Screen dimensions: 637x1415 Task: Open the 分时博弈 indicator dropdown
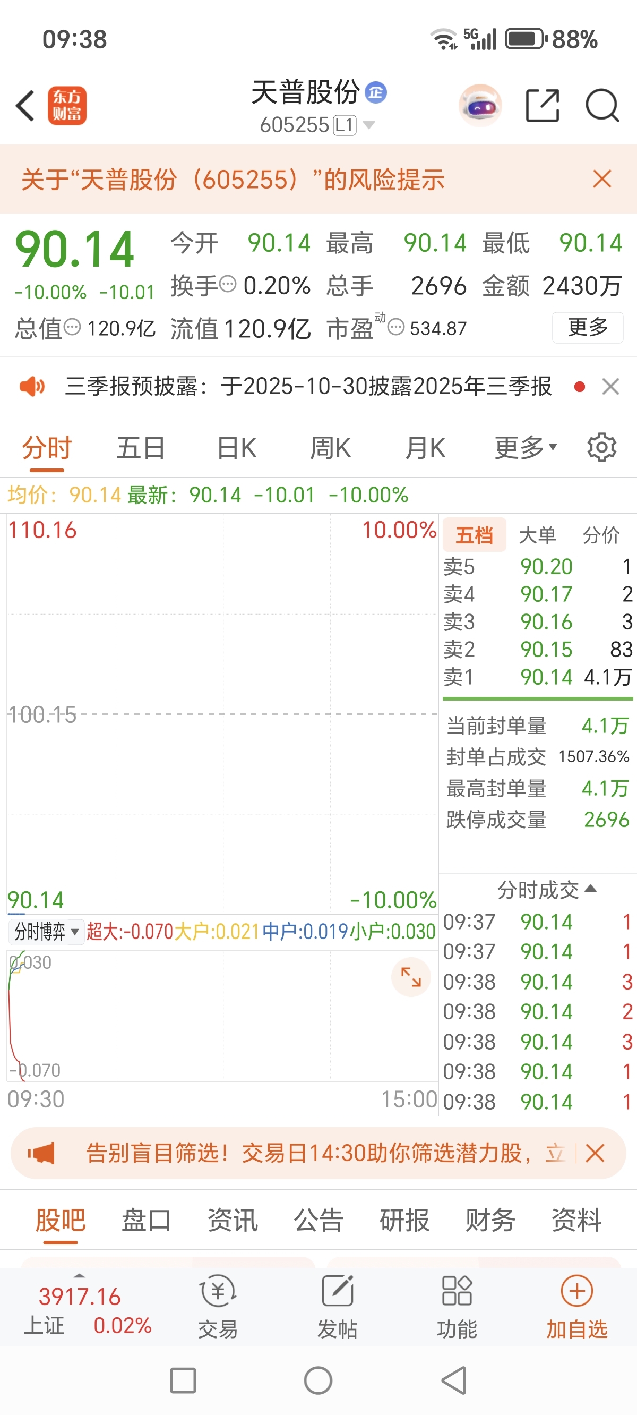click(47, 932)
